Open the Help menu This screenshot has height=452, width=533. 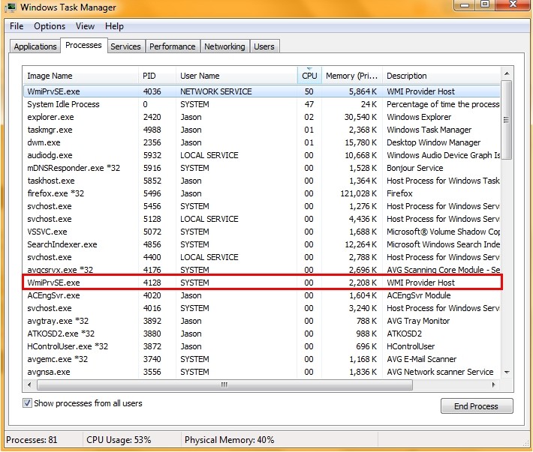click(x=114, y=26)
